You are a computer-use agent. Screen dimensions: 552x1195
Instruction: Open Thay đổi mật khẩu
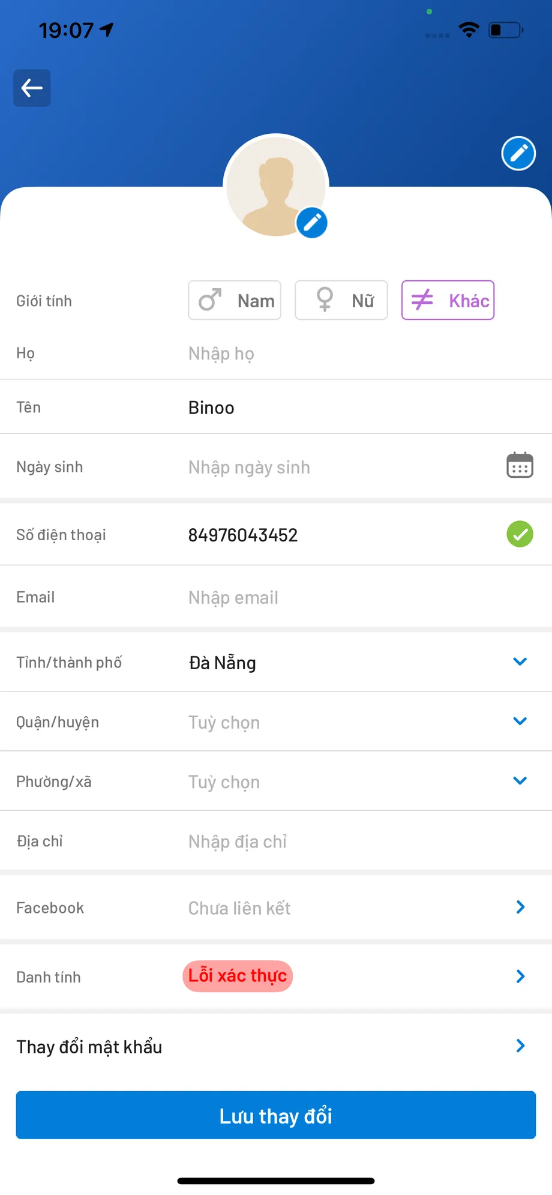pos(276,1047)
